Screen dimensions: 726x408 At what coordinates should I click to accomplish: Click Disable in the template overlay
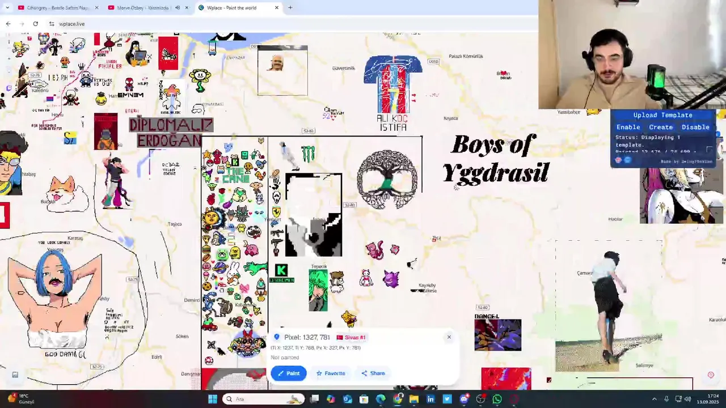point(695,127)
